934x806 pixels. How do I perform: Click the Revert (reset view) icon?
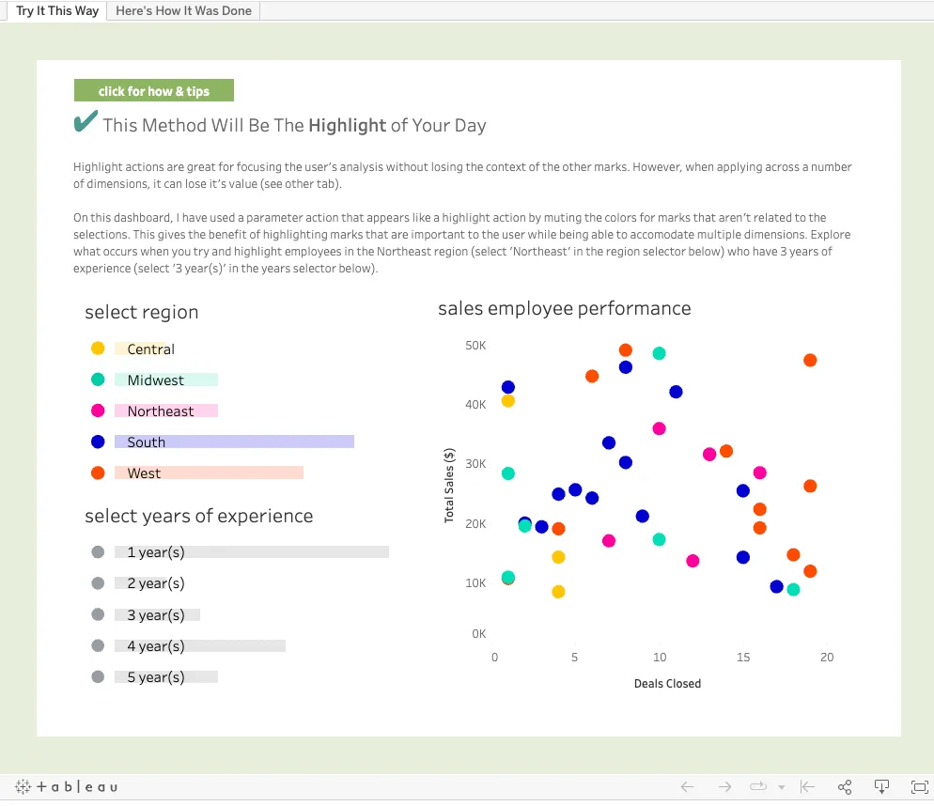(806, 786)
